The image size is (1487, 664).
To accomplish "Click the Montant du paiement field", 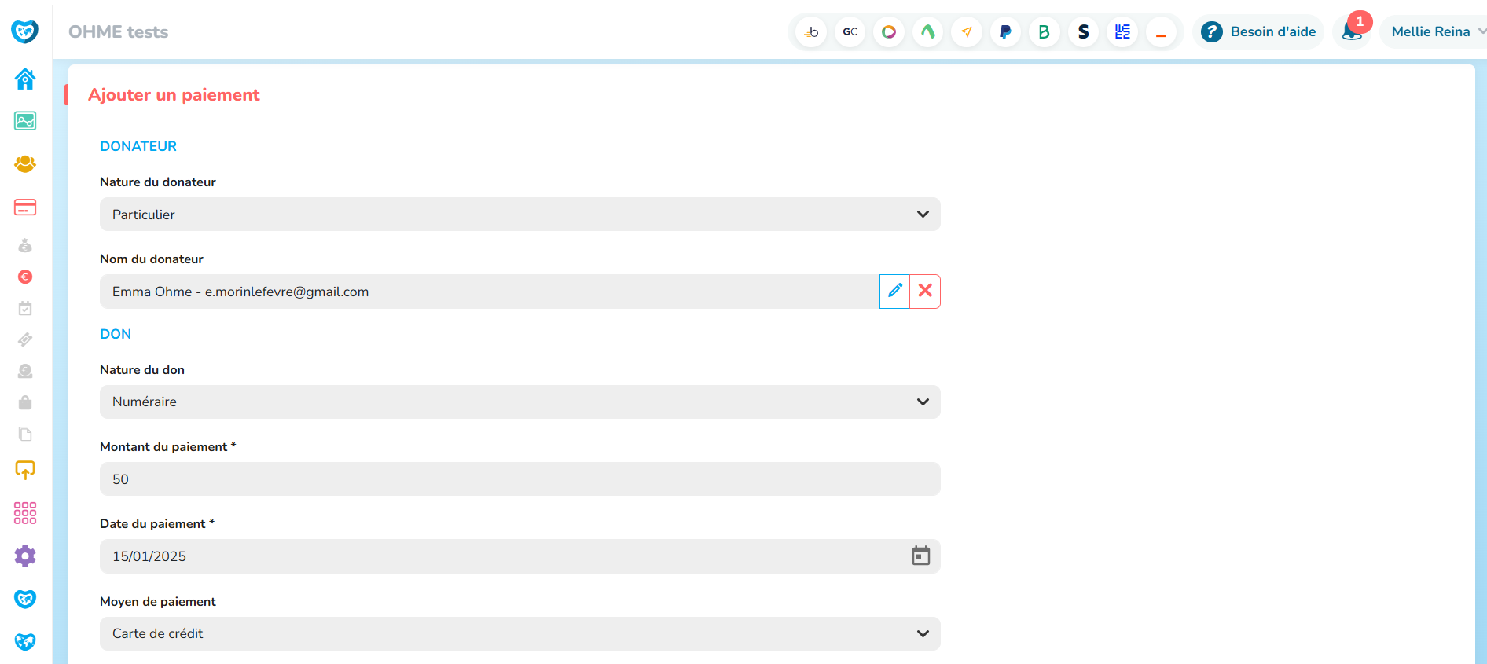I will (x=520, y=479).
